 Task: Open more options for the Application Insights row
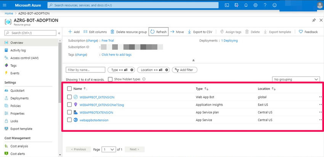click(x=321, y=104)
